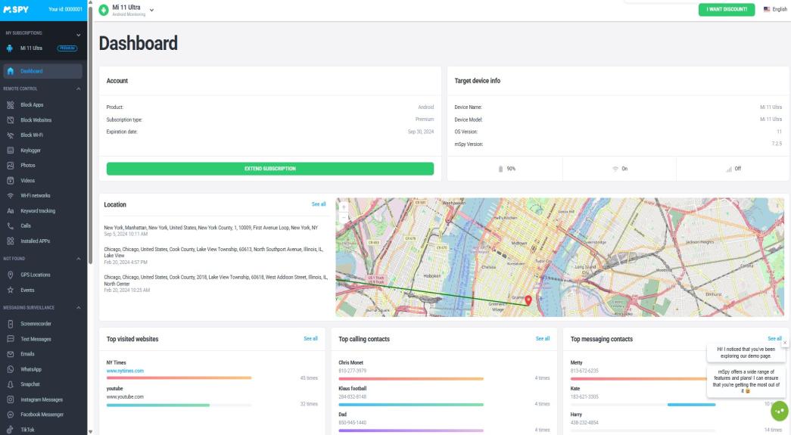This screenshot has height=435, width=791.
Task: Click the I Want Discount button
Action: click(x=726, y=9)
